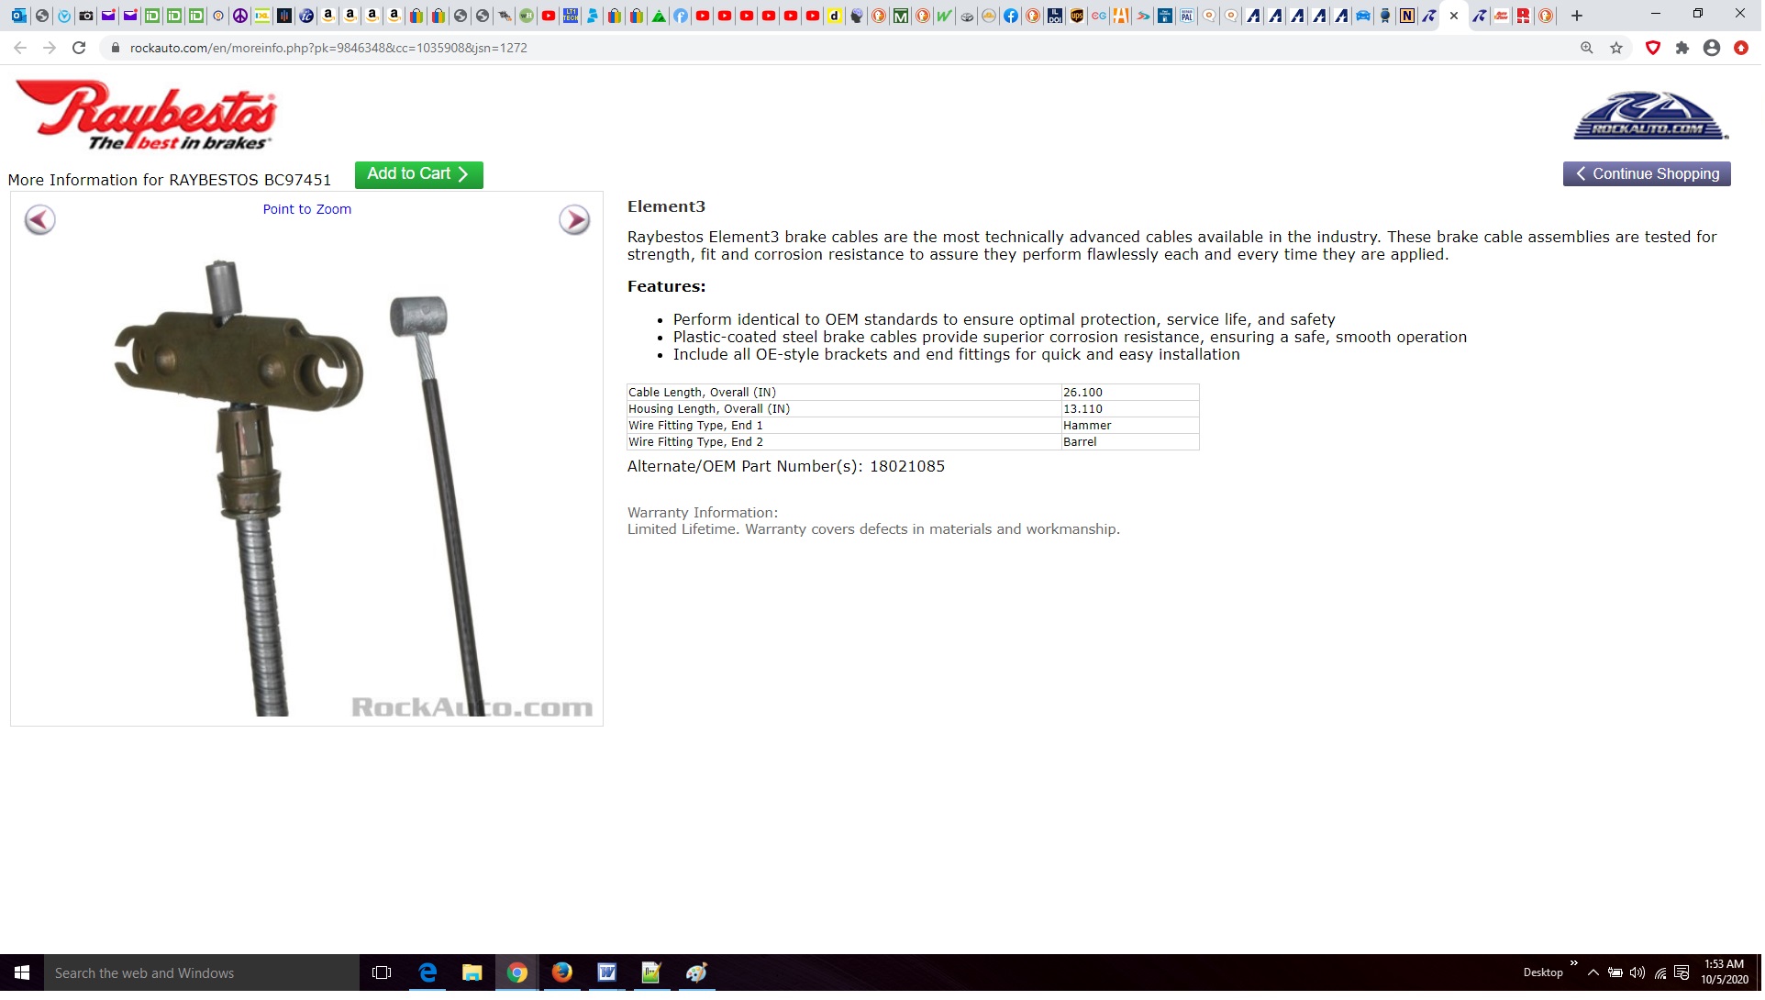Switch to the green 'M' tab
Image resolution: width=1765 pixels, height=1000 pixels.
901,16
